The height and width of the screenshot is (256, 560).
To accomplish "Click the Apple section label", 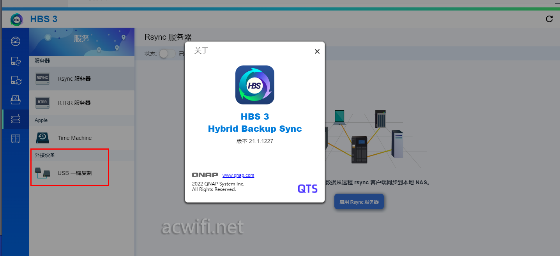I will 41,120.
